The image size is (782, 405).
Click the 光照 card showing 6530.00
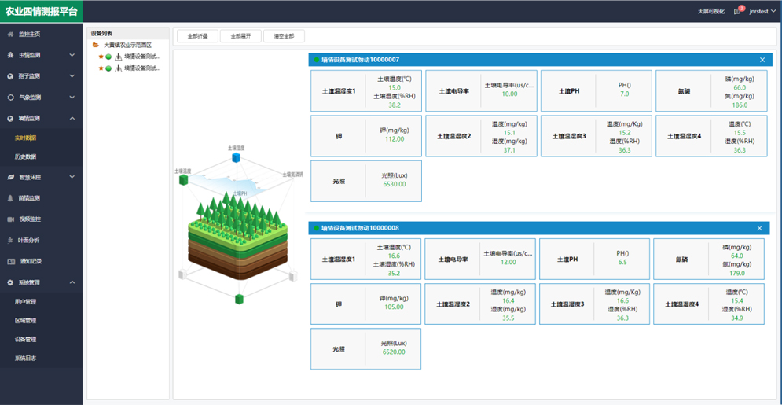point(366,181)
